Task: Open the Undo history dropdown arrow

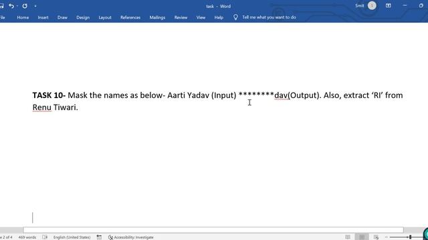Action: tap(17, 6)
